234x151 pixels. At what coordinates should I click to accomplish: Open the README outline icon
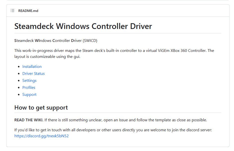click(x=12, y=11)
